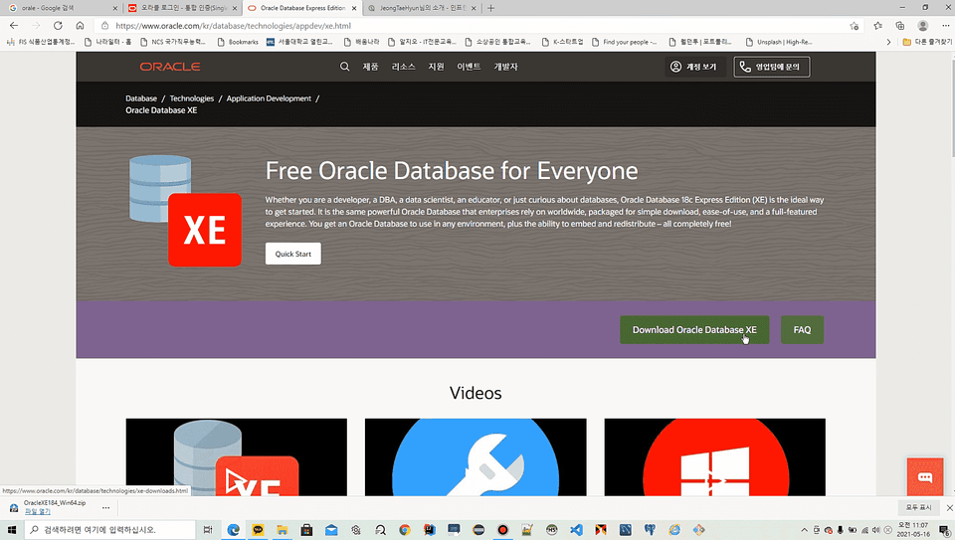
Task: Click the FAQ button
Action: pyautogui.click(x=802, y=329)
